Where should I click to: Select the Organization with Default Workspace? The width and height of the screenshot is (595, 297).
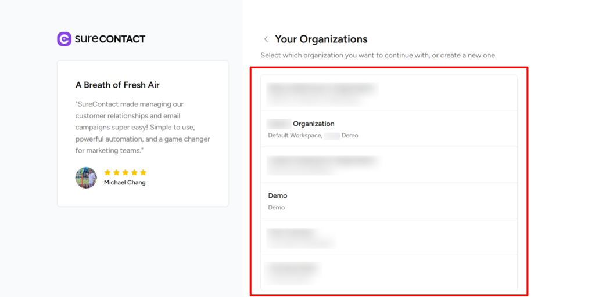(389, 129)
